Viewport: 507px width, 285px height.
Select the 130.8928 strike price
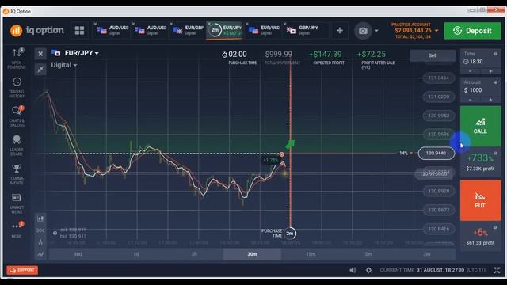point(438,191)
